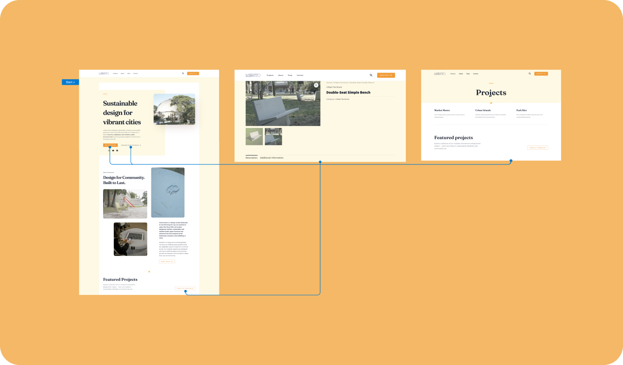Click the MENTO logo in the product page frame
623x365 pixels.
(253, 75)
